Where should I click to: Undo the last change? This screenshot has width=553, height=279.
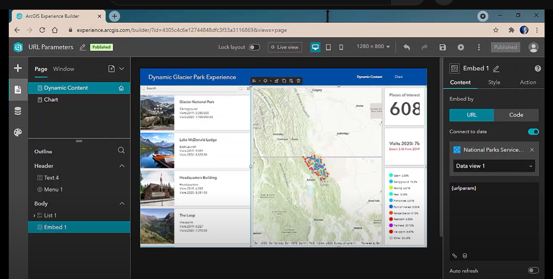click(407, 47)
